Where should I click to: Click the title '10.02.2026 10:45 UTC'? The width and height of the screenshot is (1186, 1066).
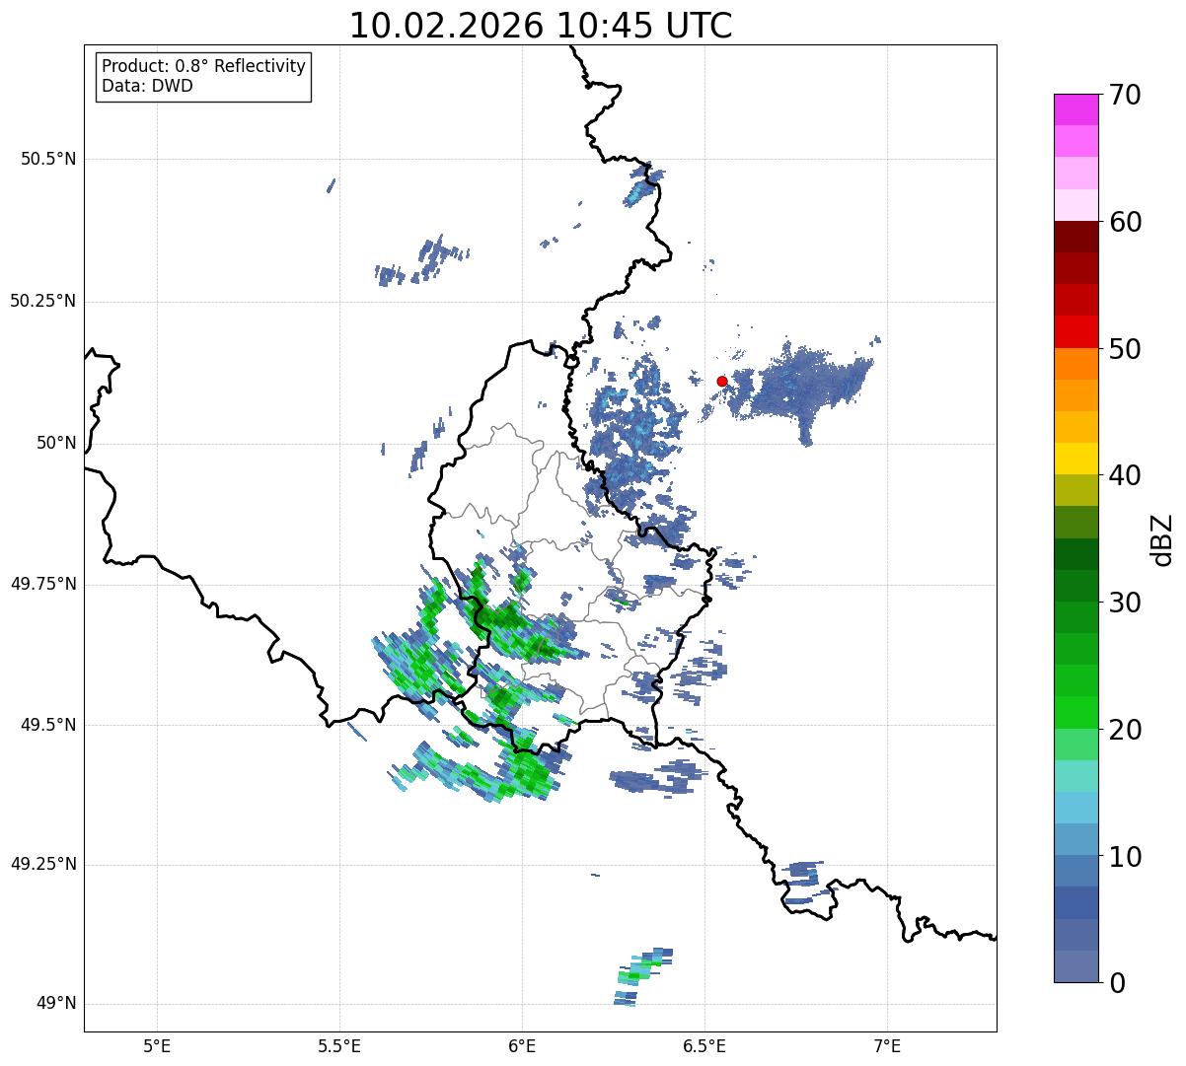tap(541, 26)
